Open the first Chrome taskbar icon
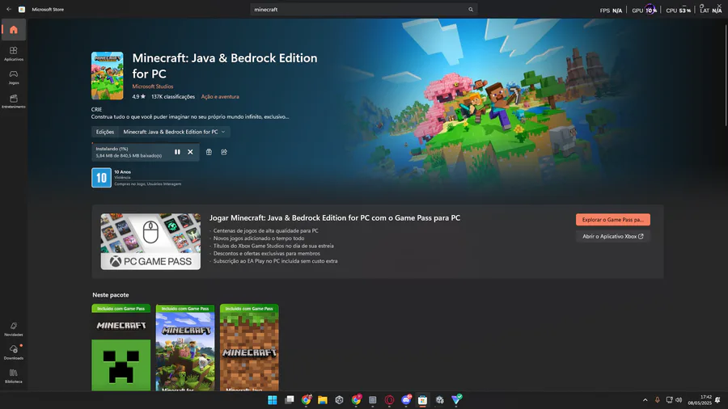This screenshot has width=728, height=409. 306,400
